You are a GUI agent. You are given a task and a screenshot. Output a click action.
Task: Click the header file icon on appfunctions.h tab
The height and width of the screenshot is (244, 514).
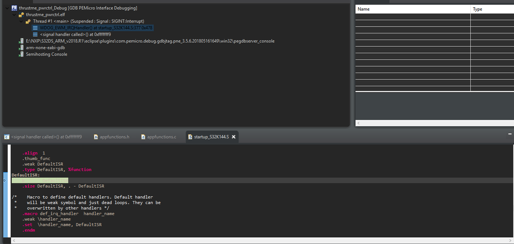click(x=96, y=137)
